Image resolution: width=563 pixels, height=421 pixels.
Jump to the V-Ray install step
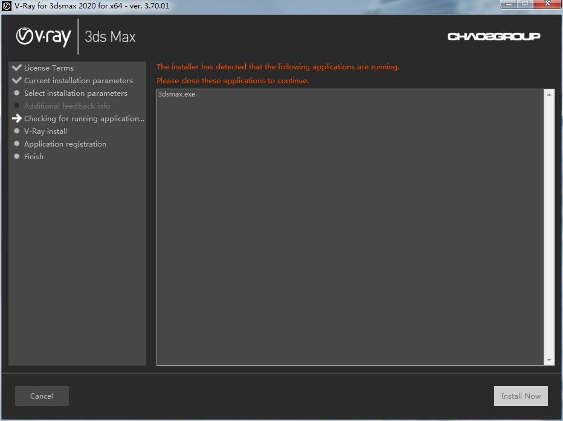(45, 131)
